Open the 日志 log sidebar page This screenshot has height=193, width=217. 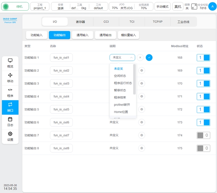[x=10, y=122]
